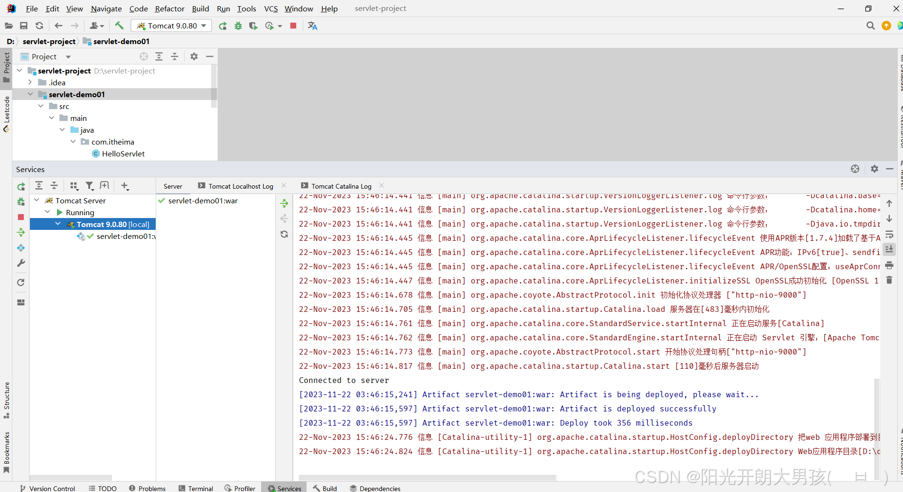Open the Translate icon in toolbar
Screen dimensions: 903x492
pyautogui.click(x=312, y=26)
